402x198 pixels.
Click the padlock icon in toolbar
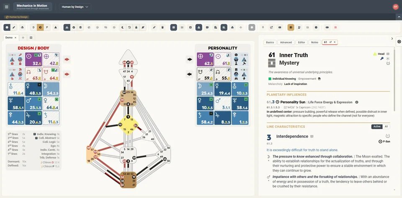[x=136, y=28]
